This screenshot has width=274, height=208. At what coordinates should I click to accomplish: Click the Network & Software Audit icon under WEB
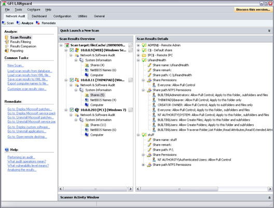coord(77,55)
